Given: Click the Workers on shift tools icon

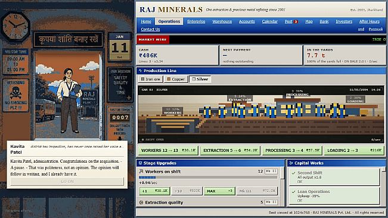Looking at the screenshot, I should click(141, 172).
